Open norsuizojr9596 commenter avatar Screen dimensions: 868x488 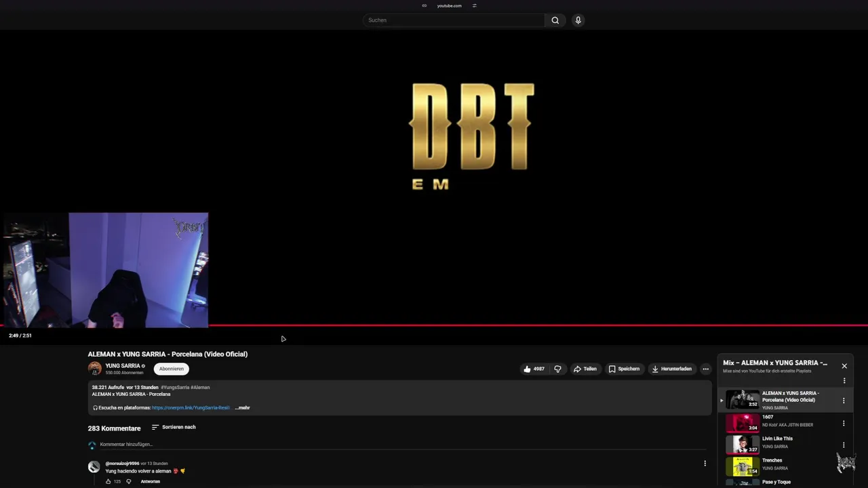click(94, 467)
